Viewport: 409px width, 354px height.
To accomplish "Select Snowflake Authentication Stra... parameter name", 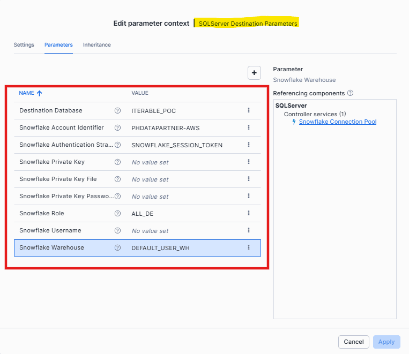I will (66, 145).
